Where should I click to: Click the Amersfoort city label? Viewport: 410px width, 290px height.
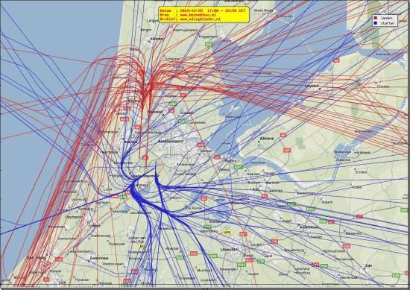point(309,227)
